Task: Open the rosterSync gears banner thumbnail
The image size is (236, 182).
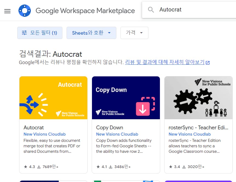Action: point(198,98)
